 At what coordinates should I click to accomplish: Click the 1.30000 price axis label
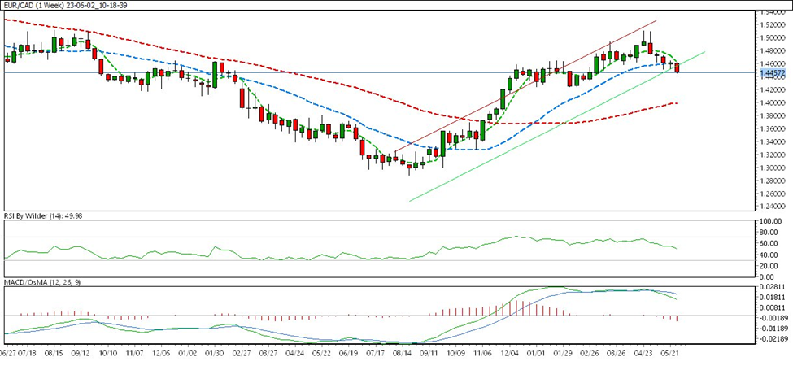[x=773, y=168]
